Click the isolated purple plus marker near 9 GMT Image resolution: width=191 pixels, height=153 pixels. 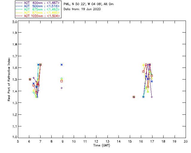tap(62, 88)
